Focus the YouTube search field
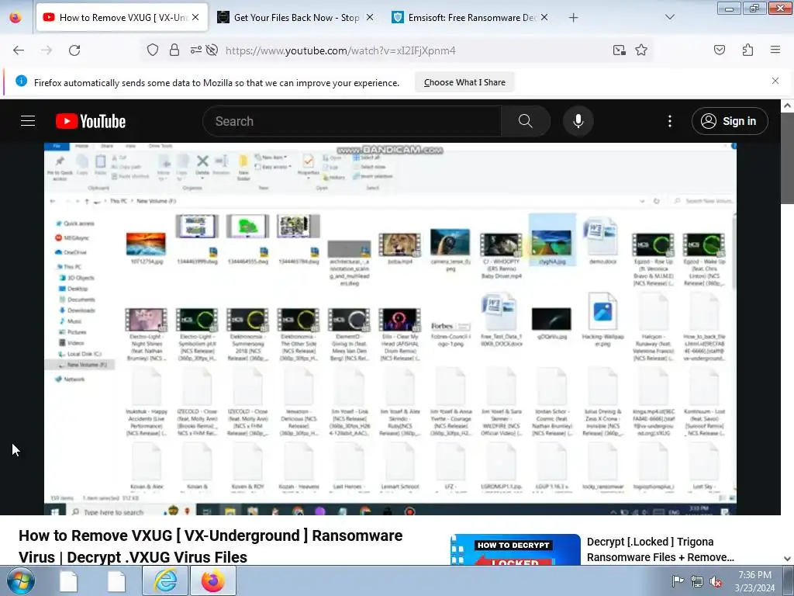The image size is (794, 596). (x=352, y=121)
